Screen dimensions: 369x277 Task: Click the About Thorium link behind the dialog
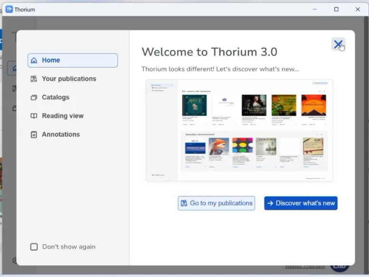pos(305,267)
